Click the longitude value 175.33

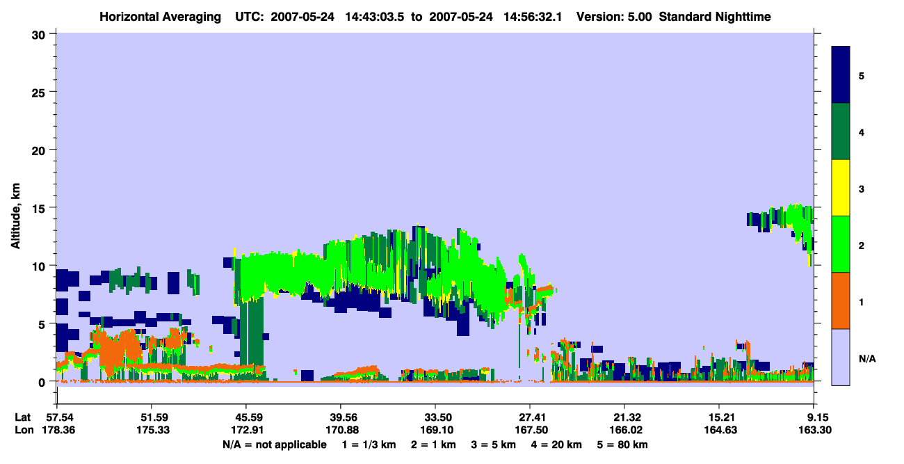[152, 430]
